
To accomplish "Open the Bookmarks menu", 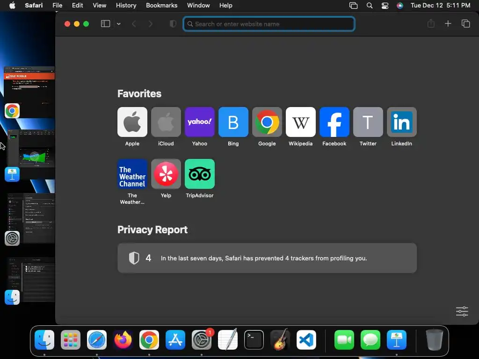I will (161, 5).
